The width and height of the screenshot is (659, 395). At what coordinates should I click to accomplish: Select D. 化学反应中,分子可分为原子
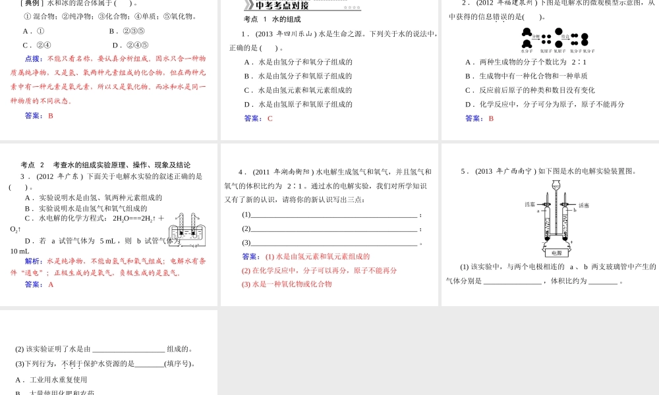click(545, 105)
